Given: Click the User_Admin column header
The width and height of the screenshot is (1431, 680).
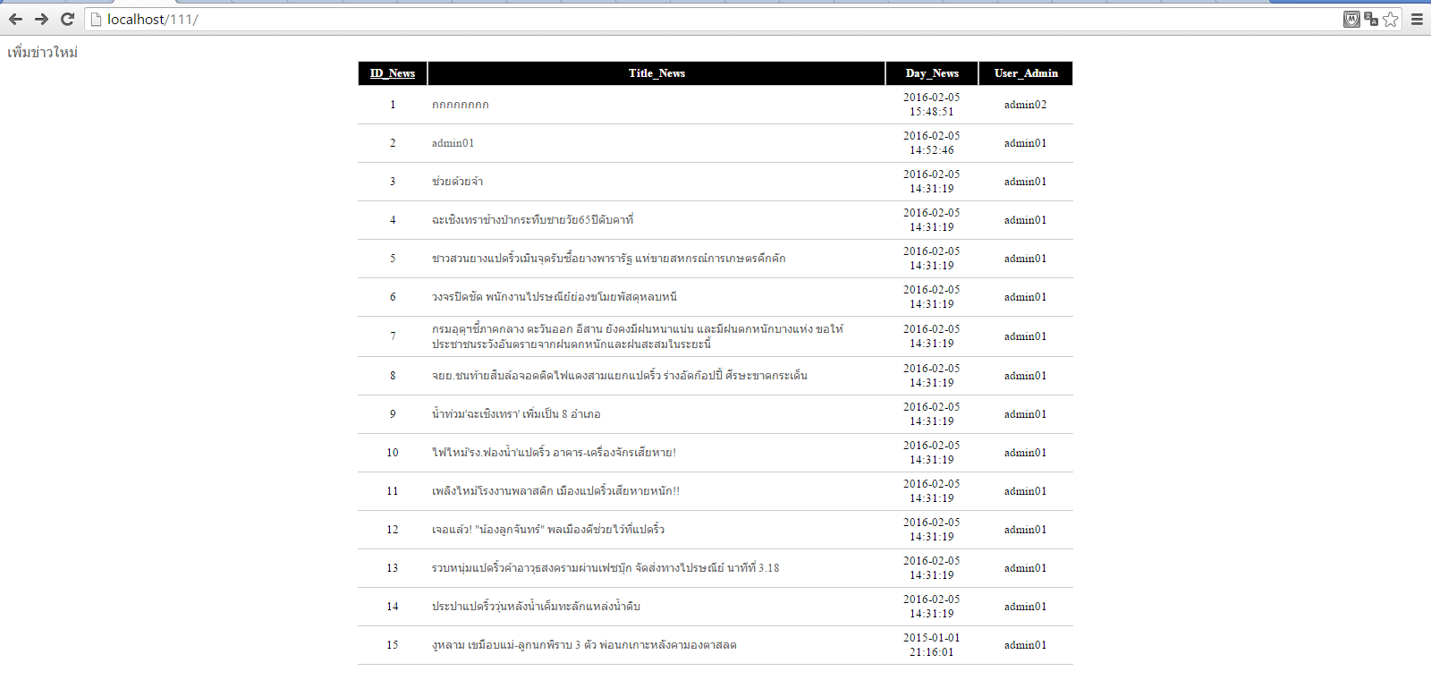Looking at the screenshot, I should click(x=1026, y=73).
